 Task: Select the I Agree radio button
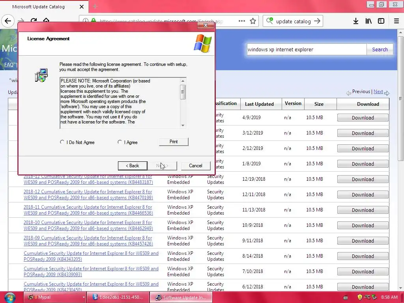click(120, 142)
